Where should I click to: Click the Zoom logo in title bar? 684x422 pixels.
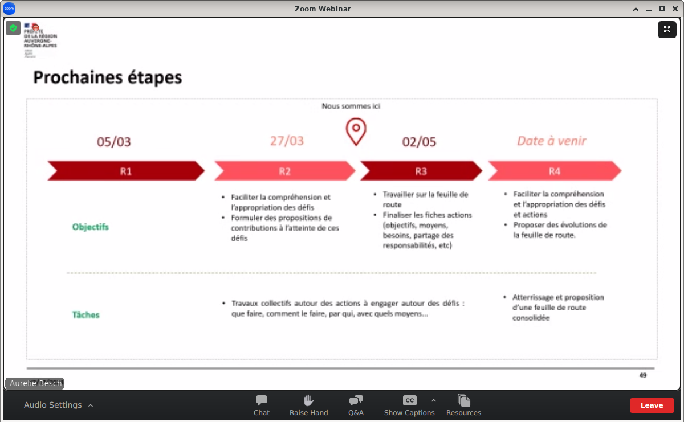click(x=9, y=9)
